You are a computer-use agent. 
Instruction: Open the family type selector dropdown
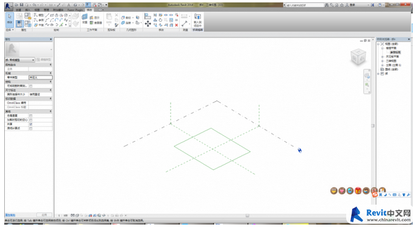pyautogui.click(x=20, y=60)
